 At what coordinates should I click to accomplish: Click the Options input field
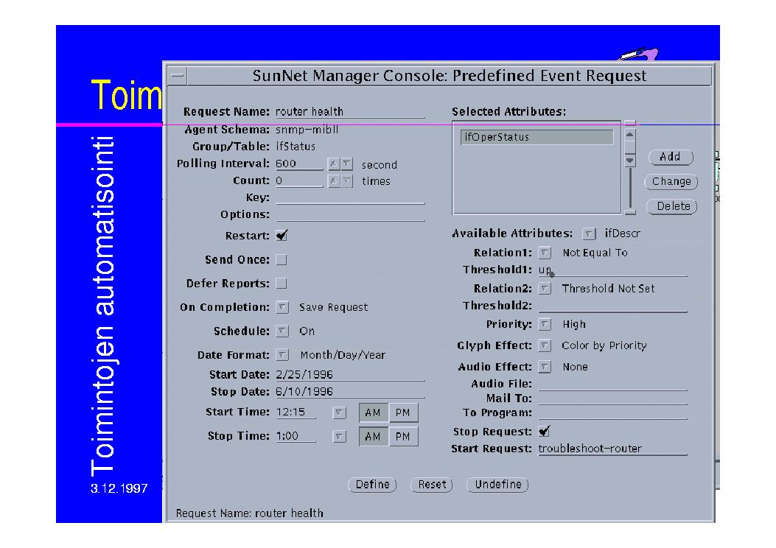pyautogui.click(x=350, y=214)
